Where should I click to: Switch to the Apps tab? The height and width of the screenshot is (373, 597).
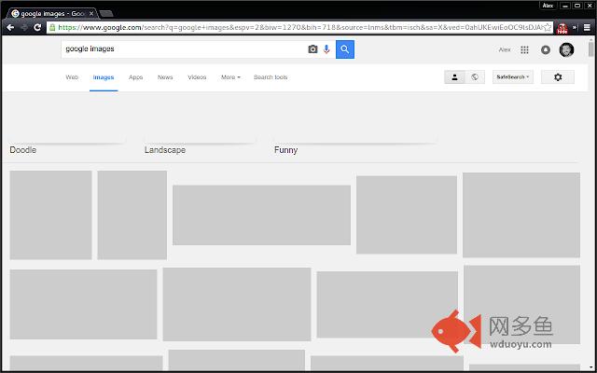135,77
